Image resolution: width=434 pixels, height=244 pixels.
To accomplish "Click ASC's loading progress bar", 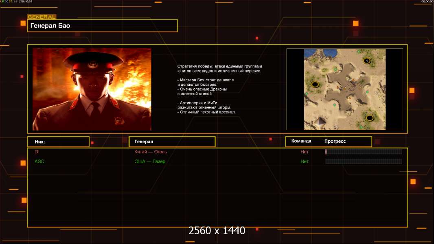I will [x=364, y=161].
